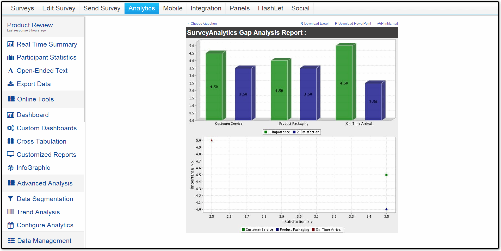Open Real-Time Summary report

[47, 44]
